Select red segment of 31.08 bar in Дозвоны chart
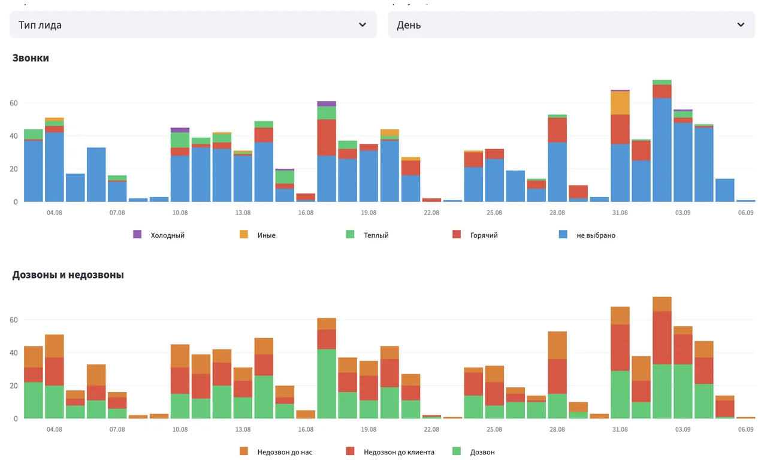Viewport: 767px width, 470px height. coord(620,348)
